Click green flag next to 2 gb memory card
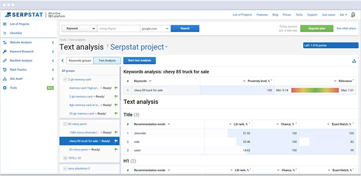This screenshot has height=176, width=361. (x=116, y=97)
